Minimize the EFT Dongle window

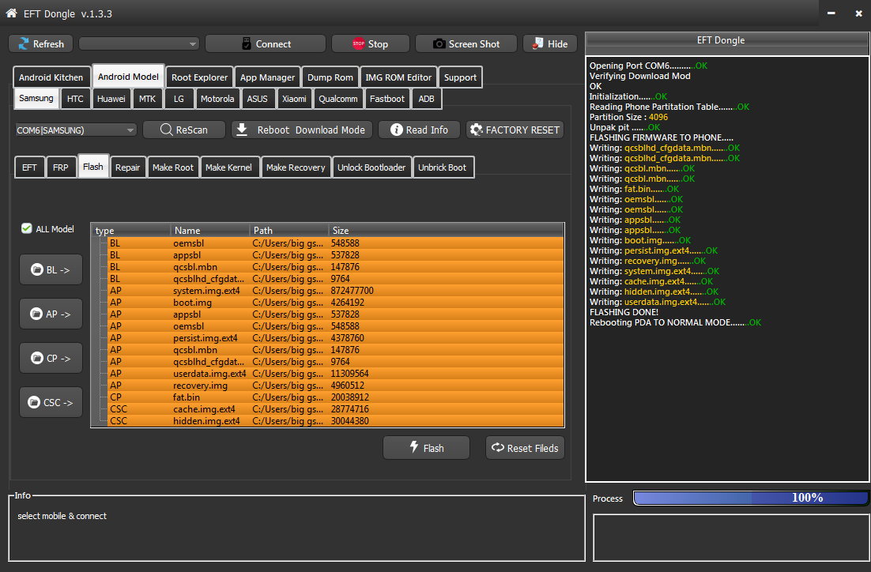[x=831, y=13]
